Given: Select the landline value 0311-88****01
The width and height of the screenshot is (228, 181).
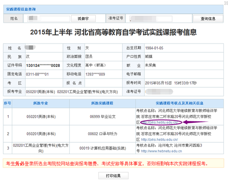Looking at the screenshot, I should [37, 74].
